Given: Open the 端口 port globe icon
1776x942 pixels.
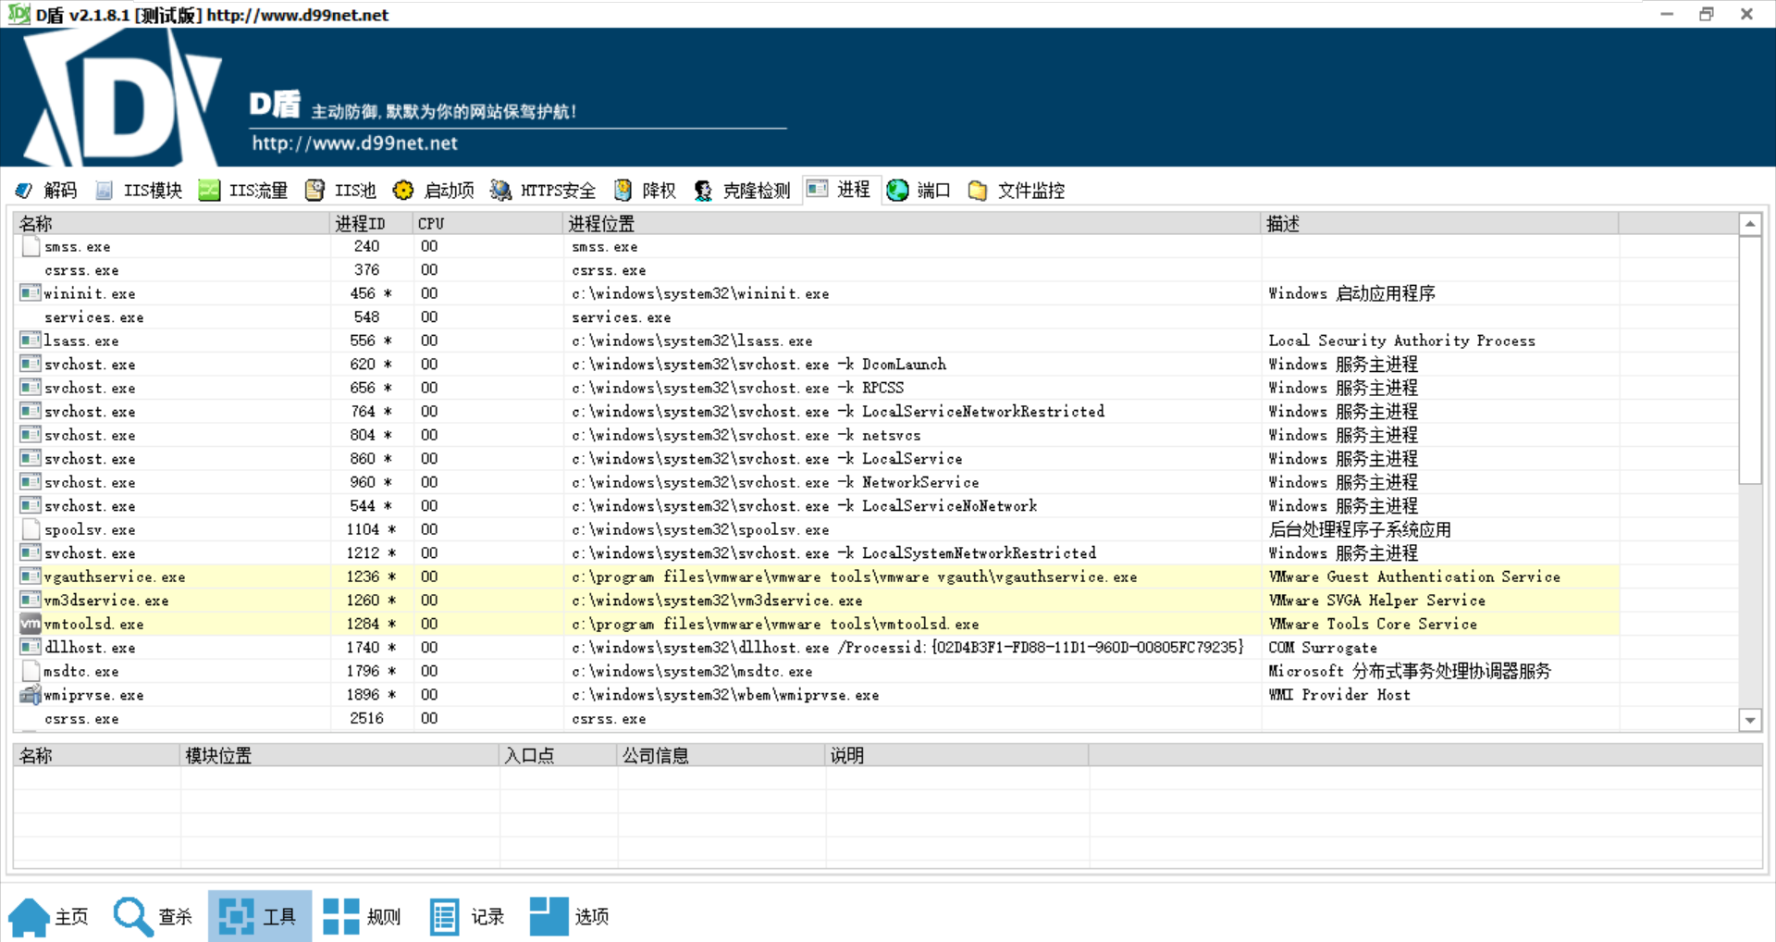Looking at the screenshot, I should click(x=897, y=191).
